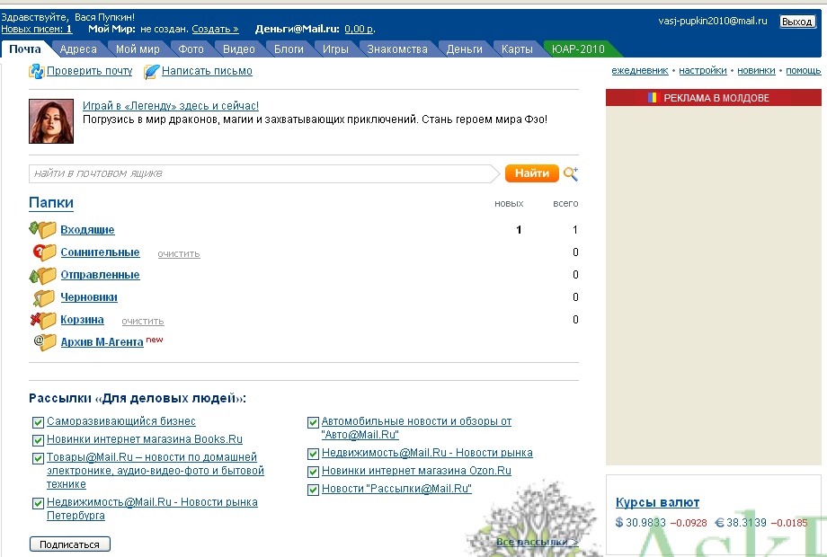The image size is (827, 557).
Task: Open the Сомнительные folder link
Action: (x=100, y=252)
